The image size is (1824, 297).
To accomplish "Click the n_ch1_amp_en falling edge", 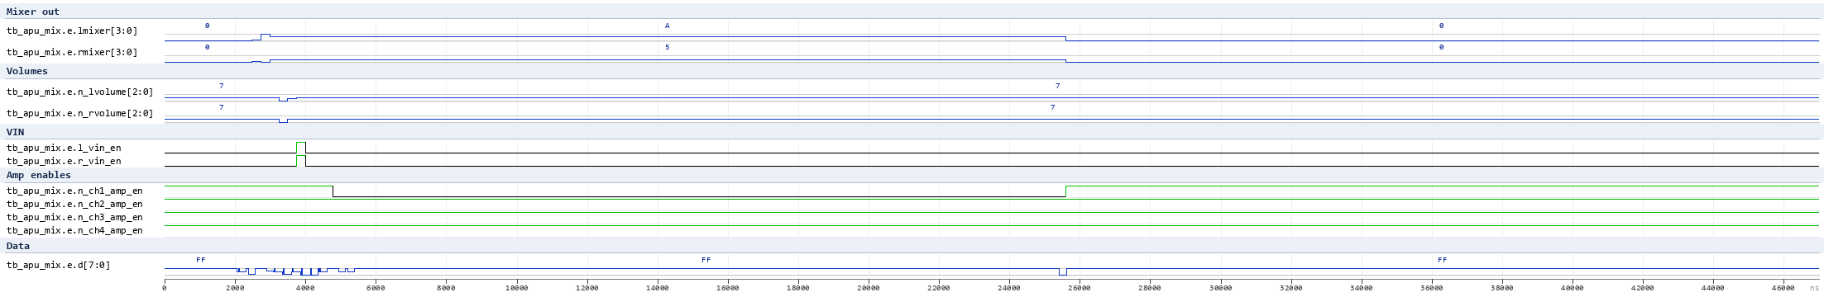I will pyautogui.click(x=333, y=191).
